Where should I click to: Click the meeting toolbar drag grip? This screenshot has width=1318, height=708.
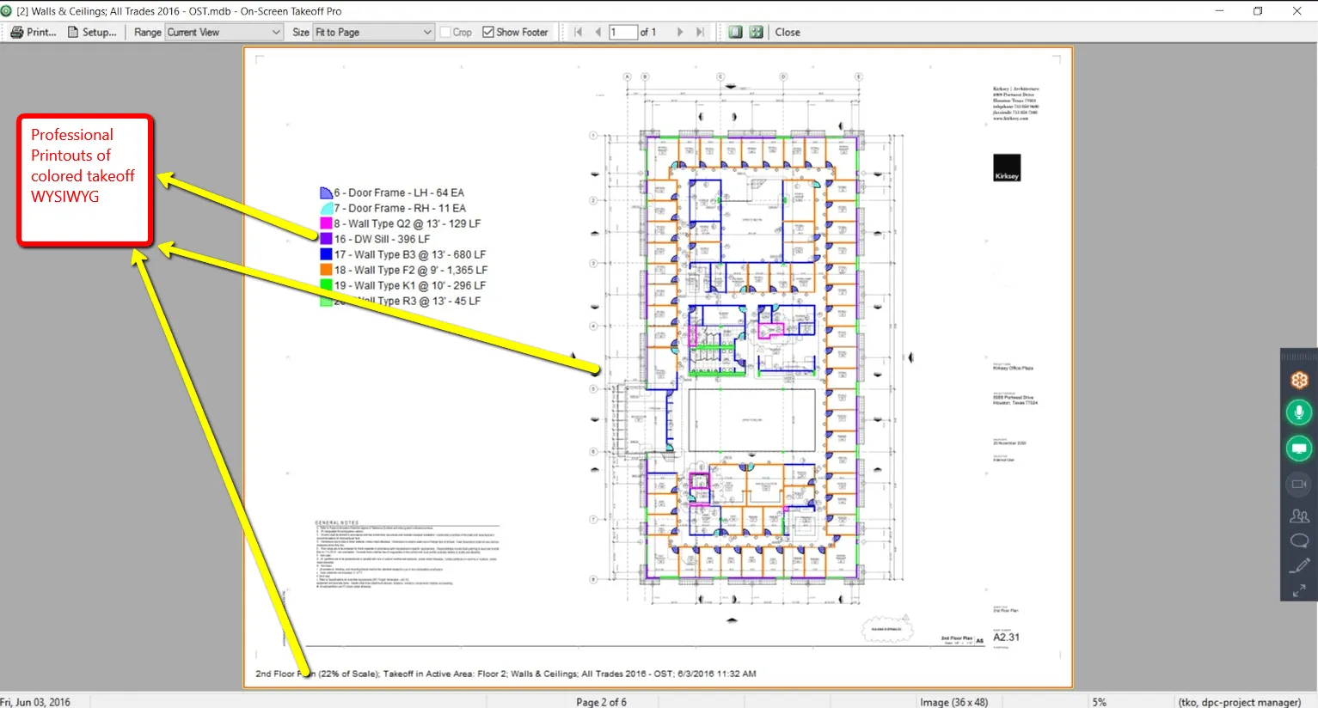point(1299,356)
